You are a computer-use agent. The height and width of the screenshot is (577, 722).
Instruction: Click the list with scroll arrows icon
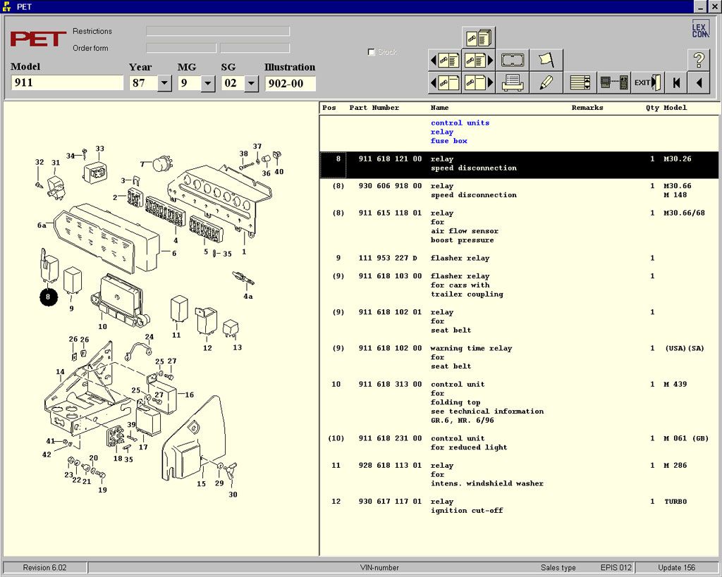coord(580,82)
